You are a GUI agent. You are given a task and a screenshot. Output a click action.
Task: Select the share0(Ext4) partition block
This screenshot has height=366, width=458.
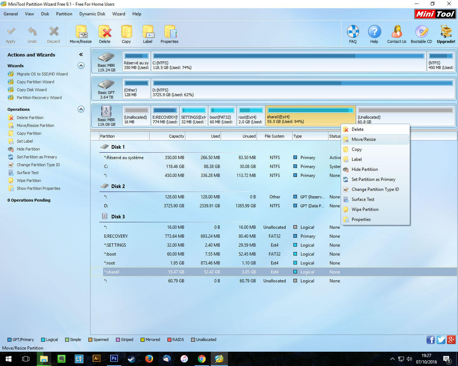click(x=310, y=116)
